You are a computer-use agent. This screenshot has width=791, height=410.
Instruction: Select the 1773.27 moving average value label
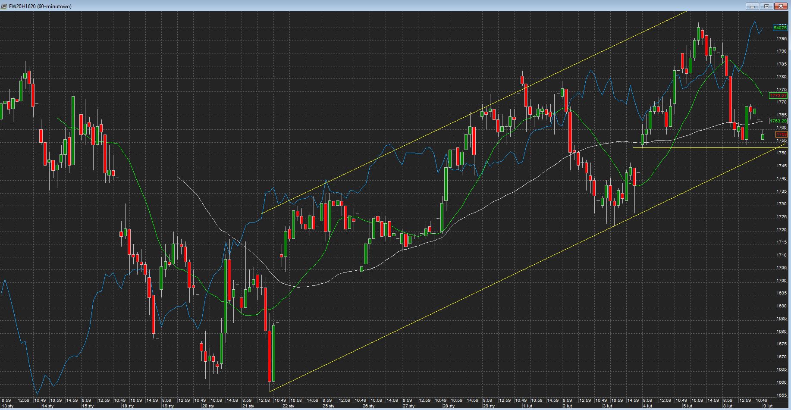click(778, 96)
